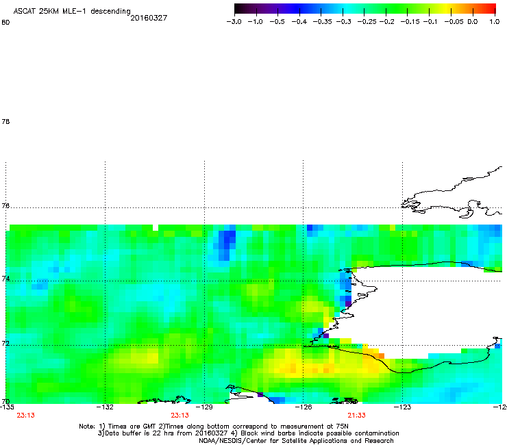The width and height of the screenshot is (507, 445).
Task: Click the -0.15 color scale label
Action: coord(410,22)
